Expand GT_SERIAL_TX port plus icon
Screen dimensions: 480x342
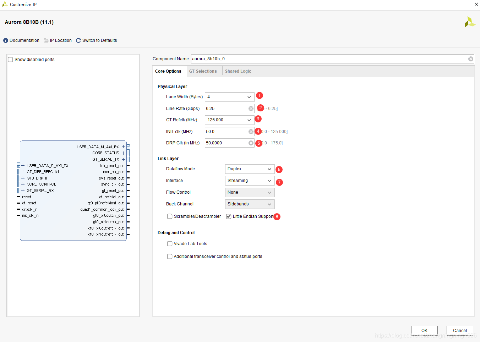[123, 160]
